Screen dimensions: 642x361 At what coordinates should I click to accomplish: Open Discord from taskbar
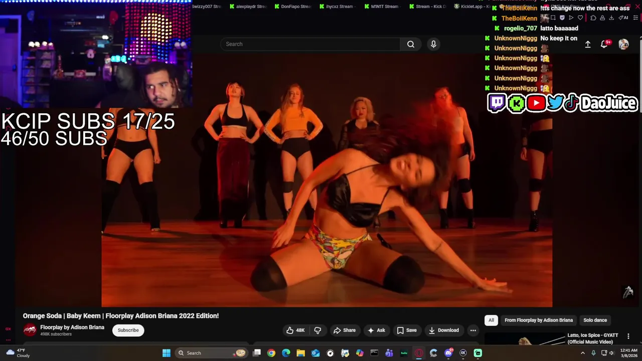click(x=448, y=353)
